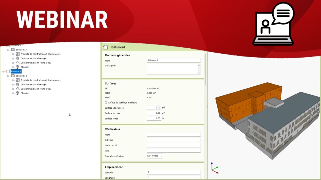Click the Adresse input field
Screen dimensions: 321x180
(174, 140)
